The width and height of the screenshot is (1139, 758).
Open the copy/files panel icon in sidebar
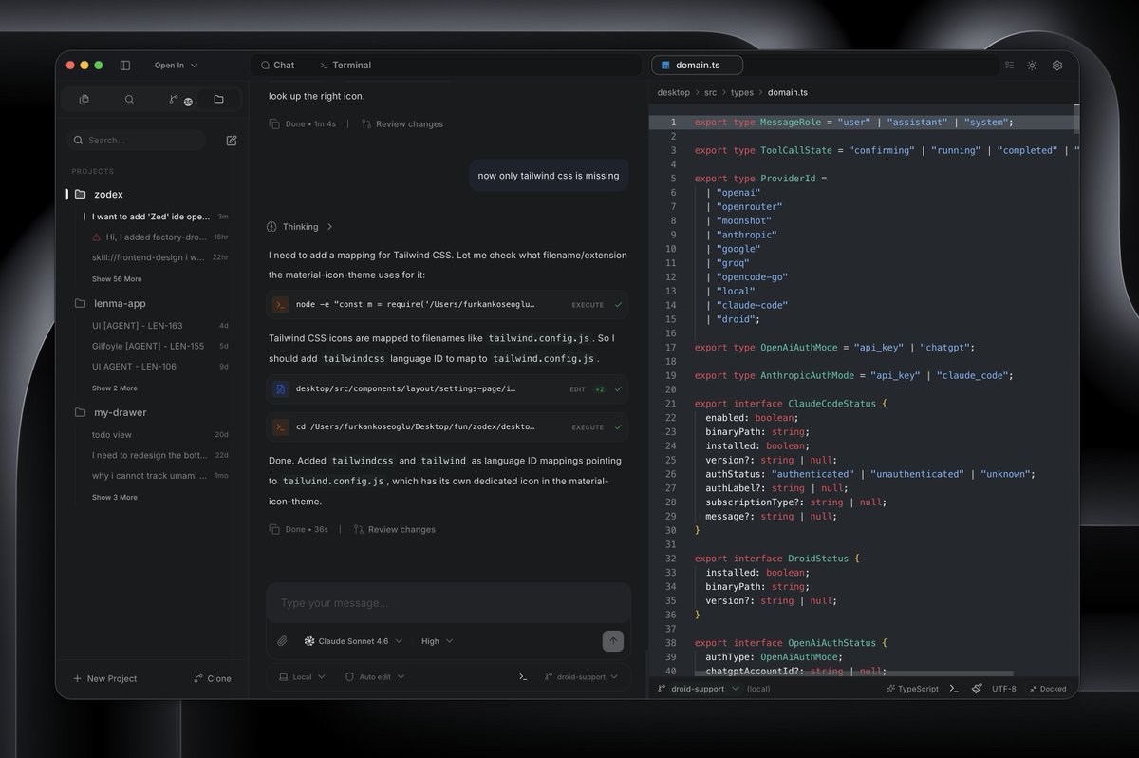coord(84,100)
